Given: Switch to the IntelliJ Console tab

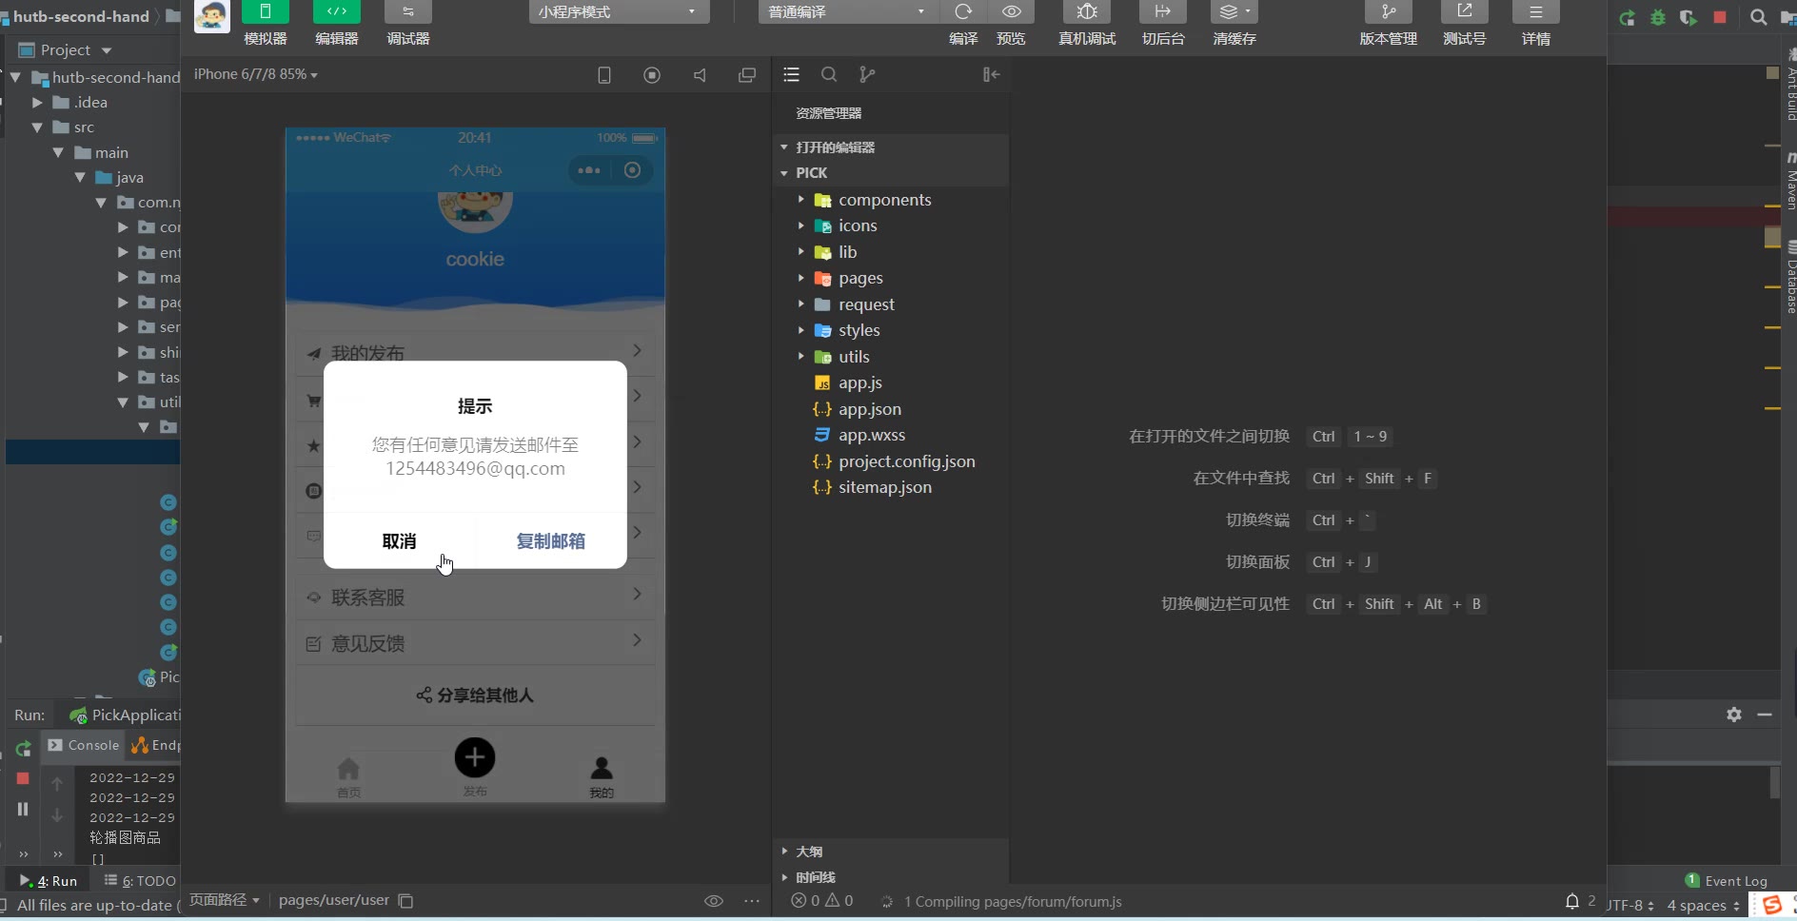Looking at the screenshot, I should 84,745.
